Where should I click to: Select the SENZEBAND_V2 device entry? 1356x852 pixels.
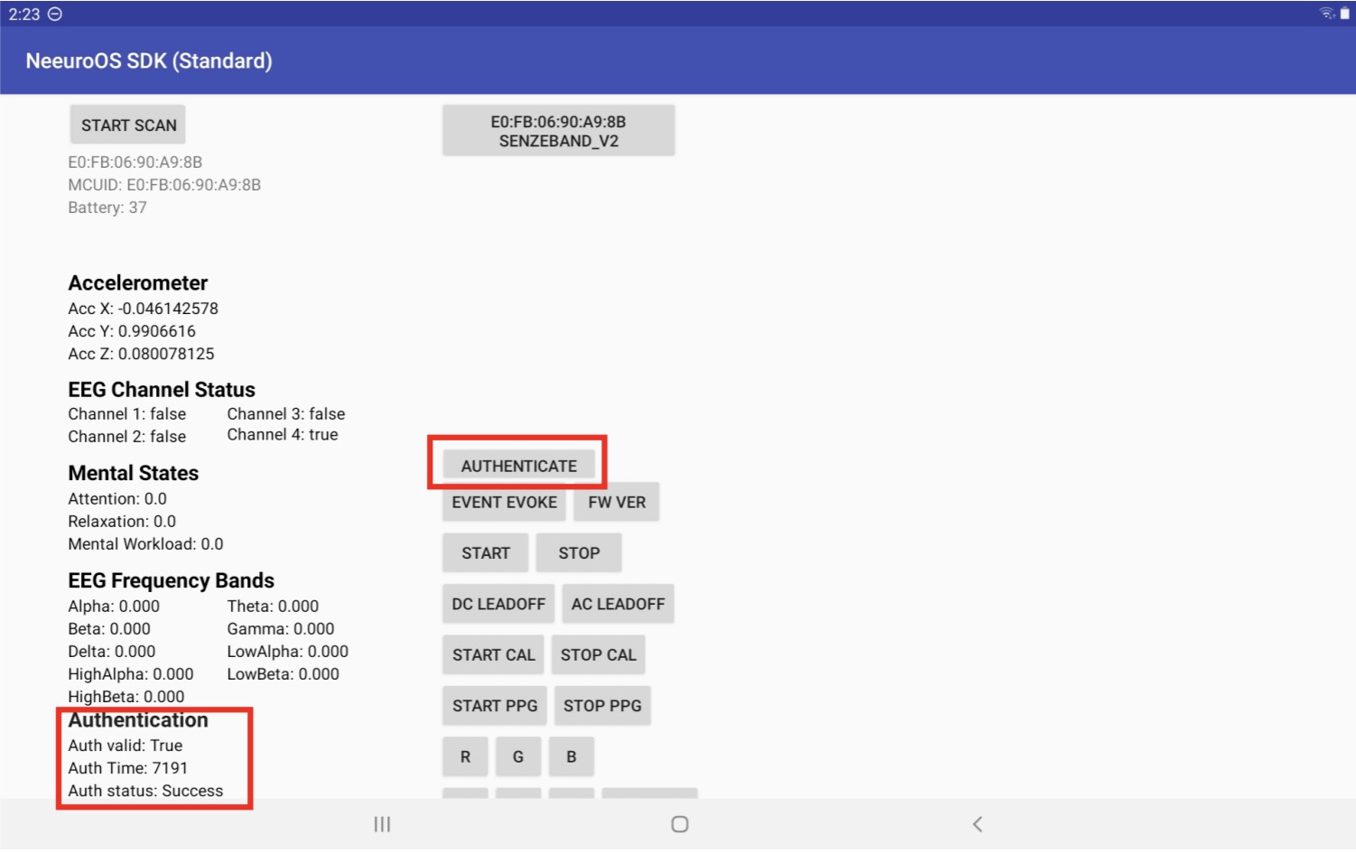(x=558, y=130)
